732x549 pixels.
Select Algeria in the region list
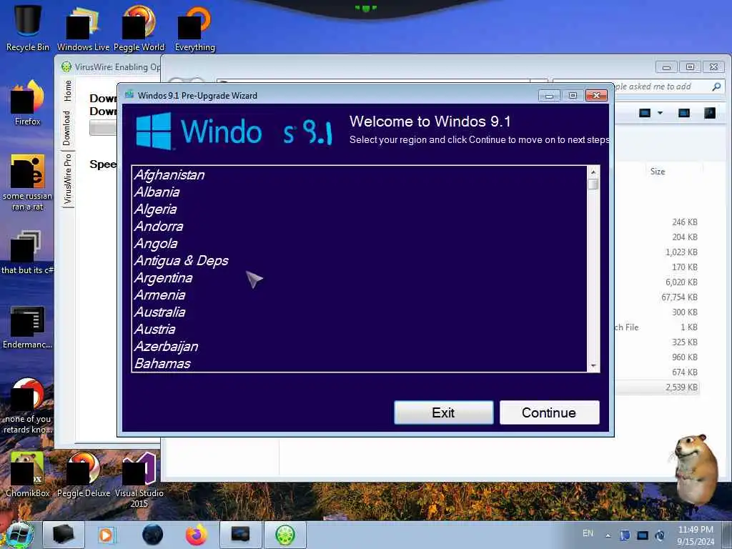359,209
